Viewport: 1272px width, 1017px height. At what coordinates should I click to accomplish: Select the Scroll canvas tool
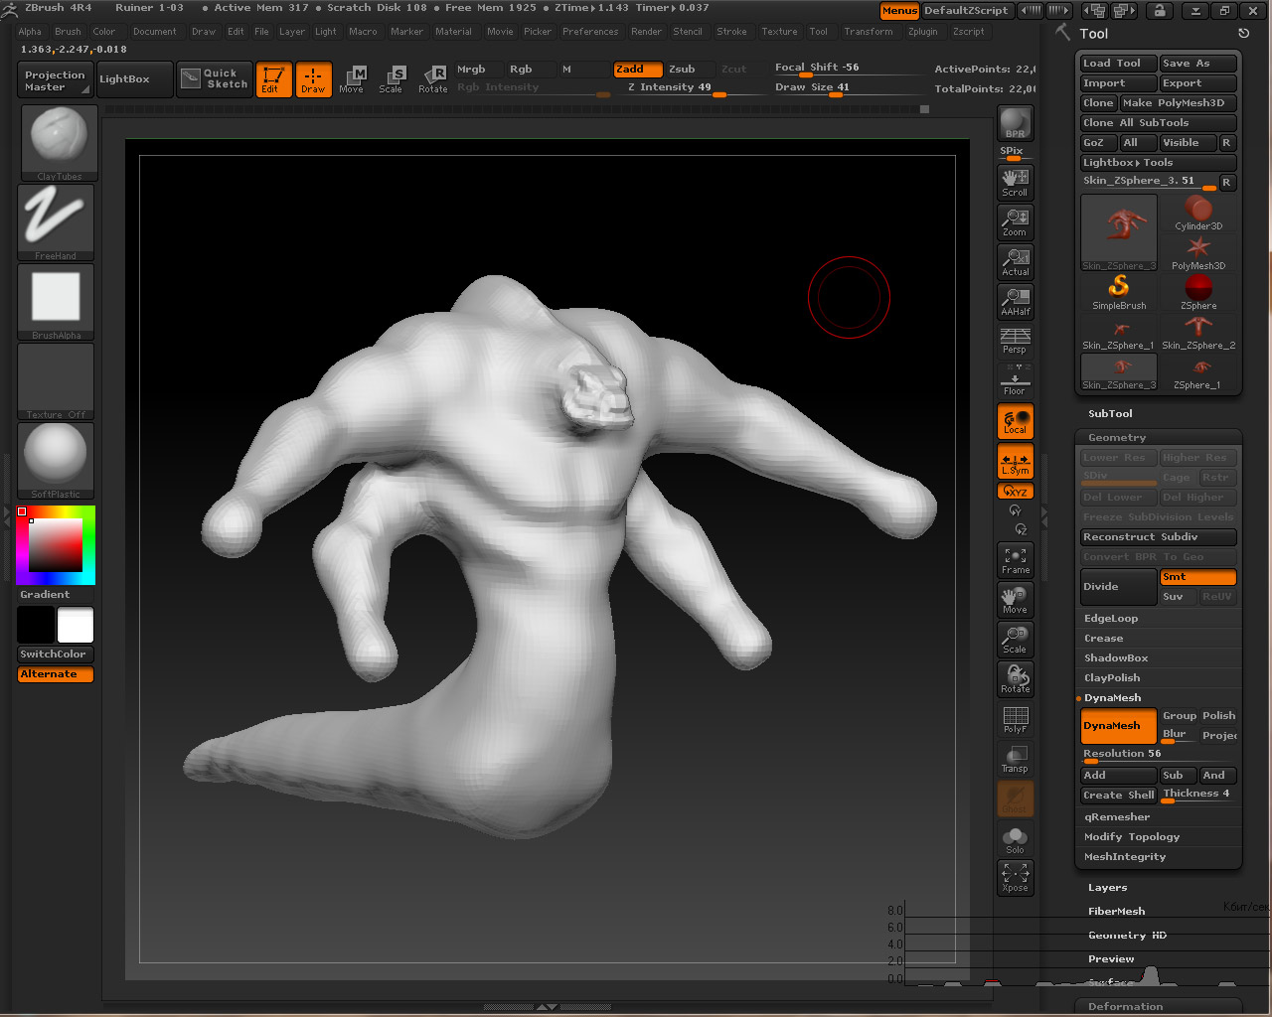point(1015,182)
